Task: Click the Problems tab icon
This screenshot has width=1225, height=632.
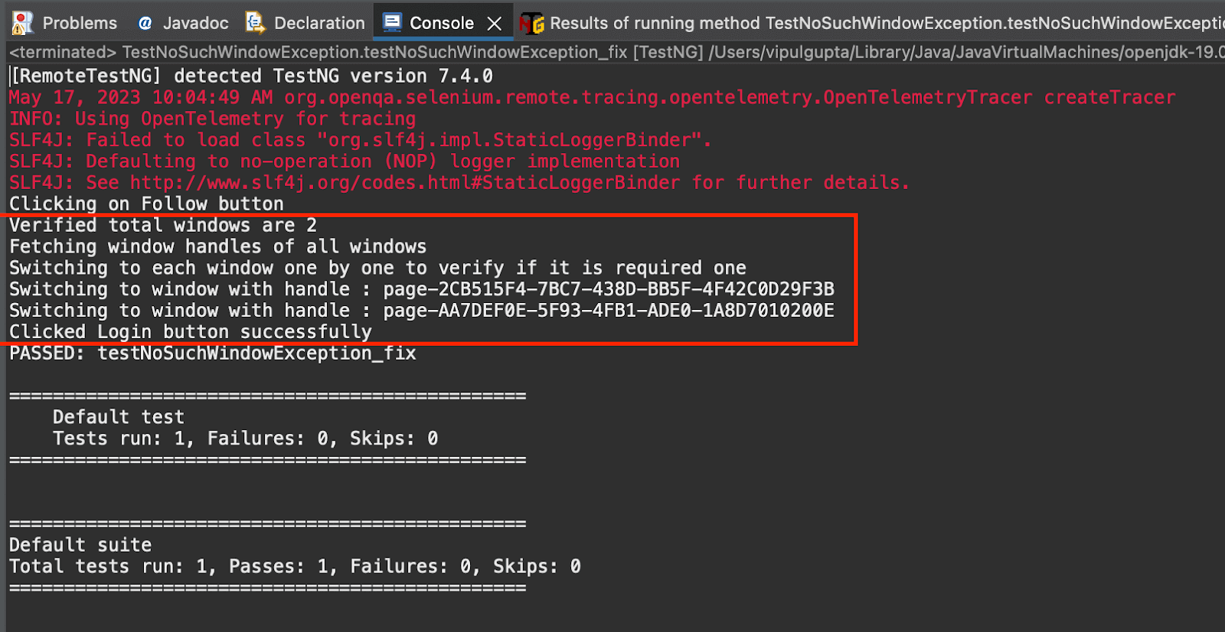Action: point(23,23)
